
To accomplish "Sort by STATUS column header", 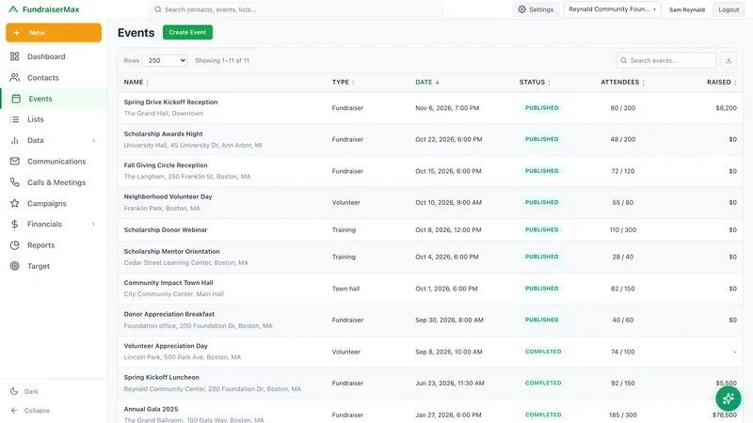I will point(535,82).
